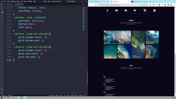Click the sync changes icon in status bar
The height and width of the screenshot is (99, 176).
click(x=7, y=95)
